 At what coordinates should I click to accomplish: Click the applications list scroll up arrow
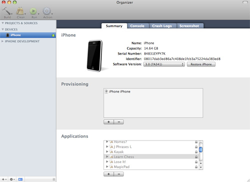pyautogui.click(x=201, y=163)
